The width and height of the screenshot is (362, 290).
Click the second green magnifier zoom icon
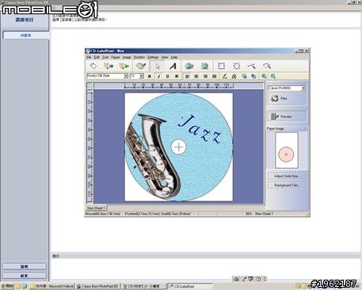pyautogui.click(x=273, y=76)
